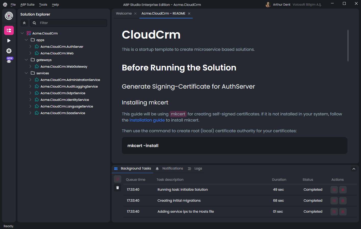Cancel all tasks using the stop icon

pyautogui.click(x=117, y=179)
